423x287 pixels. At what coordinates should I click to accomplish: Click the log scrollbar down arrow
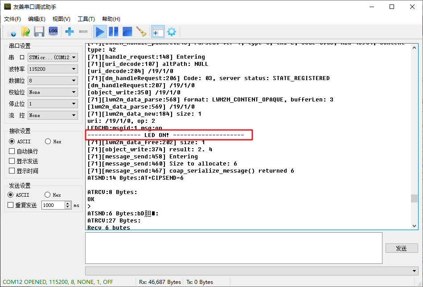tap(414, 226)
